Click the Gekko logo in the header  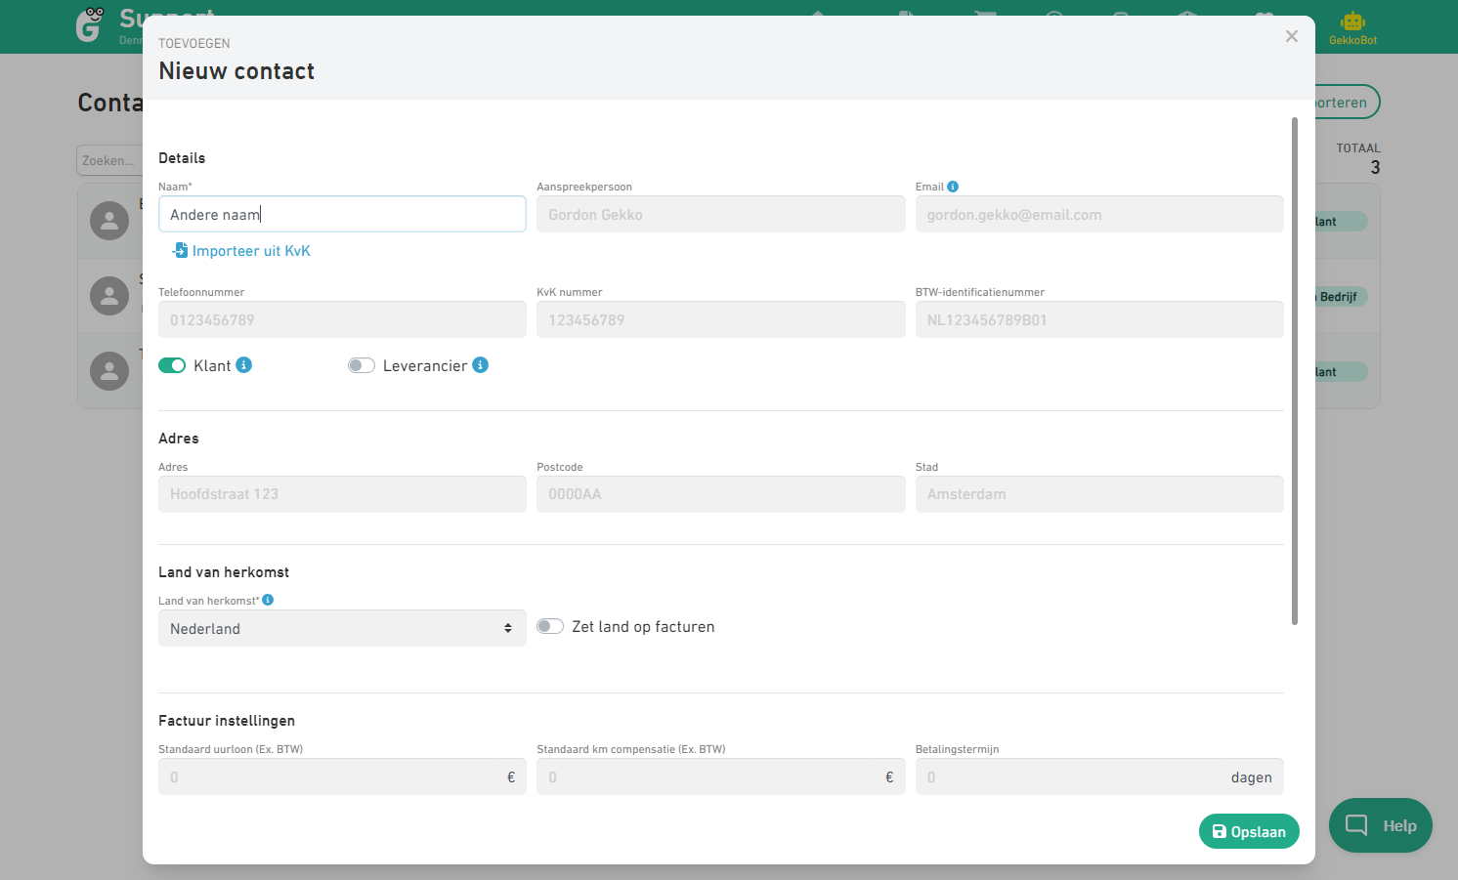click(x=90, y=24)
